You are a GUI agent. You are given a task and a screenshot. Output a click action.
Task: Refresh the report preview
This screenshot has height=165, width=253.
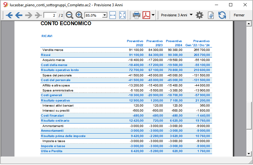(222, 15)
